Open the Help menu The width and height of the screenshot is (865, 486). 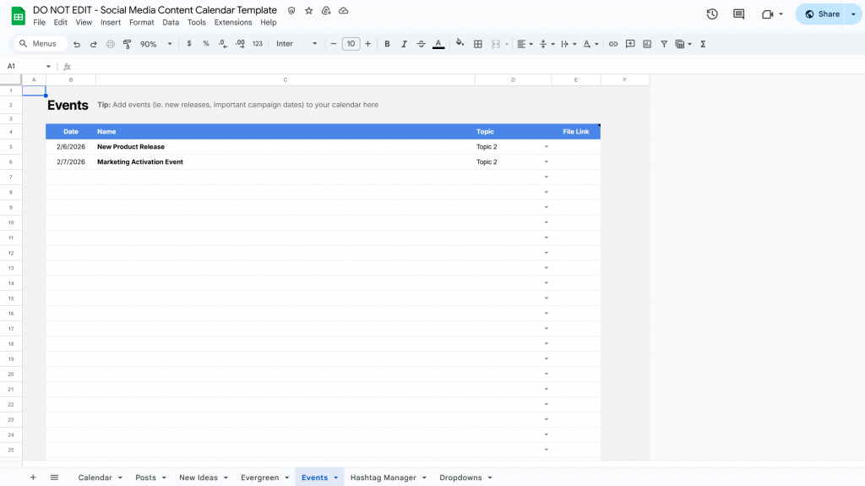[x=268, y=23]
